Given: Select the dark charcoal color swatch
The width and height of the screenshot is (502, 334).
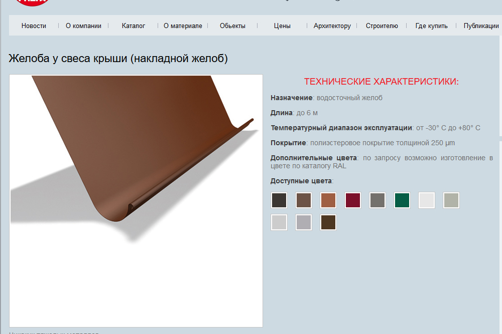Looking at the screenshot, I should (279, 200).
